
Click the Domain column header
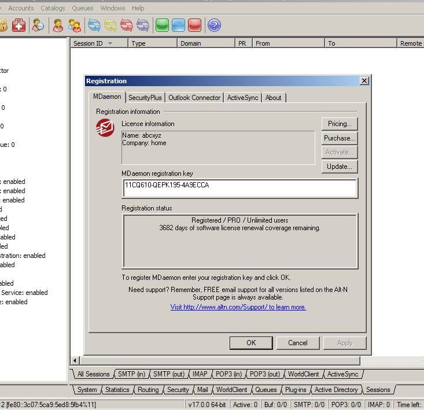point(206,43)
